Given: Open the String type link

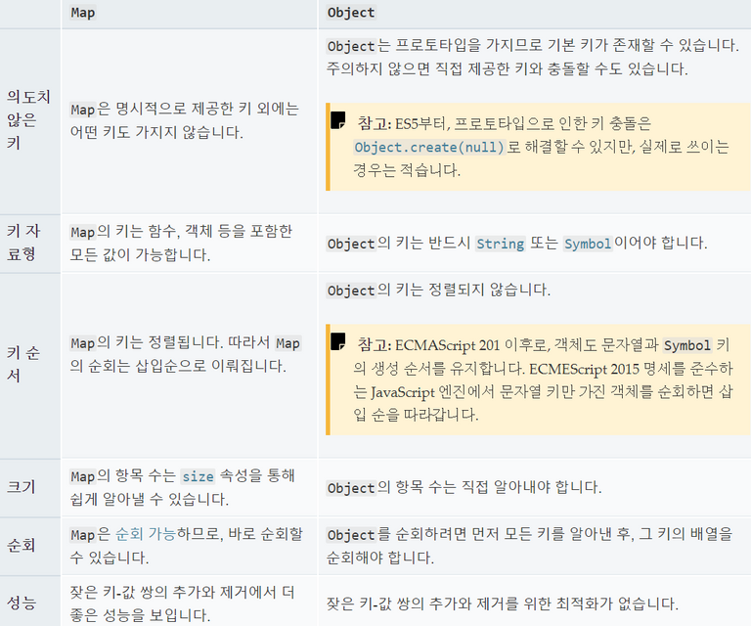Looking at the screenshot, I should [501, 244].
